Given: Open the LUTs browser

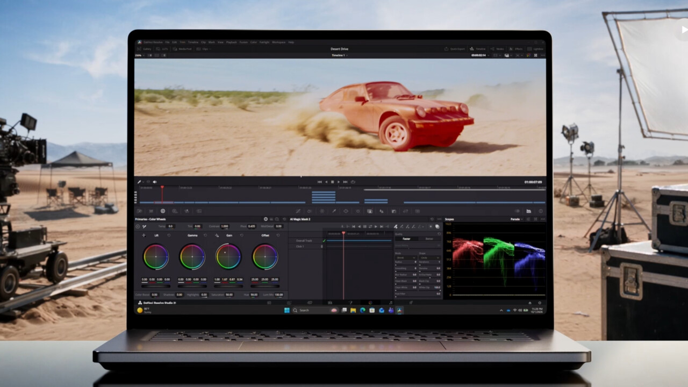Looking at the screenshot, I should pos(163,49).
